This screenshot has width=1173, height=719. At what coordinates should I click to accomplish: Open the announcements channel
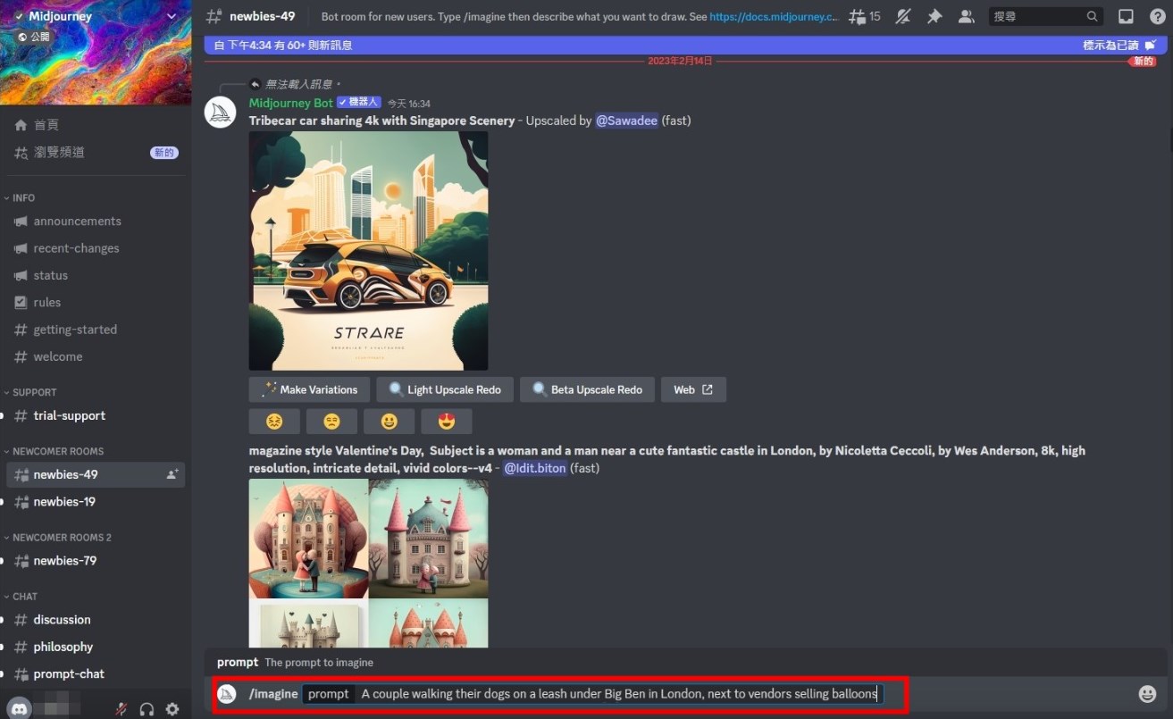[77, 222]
